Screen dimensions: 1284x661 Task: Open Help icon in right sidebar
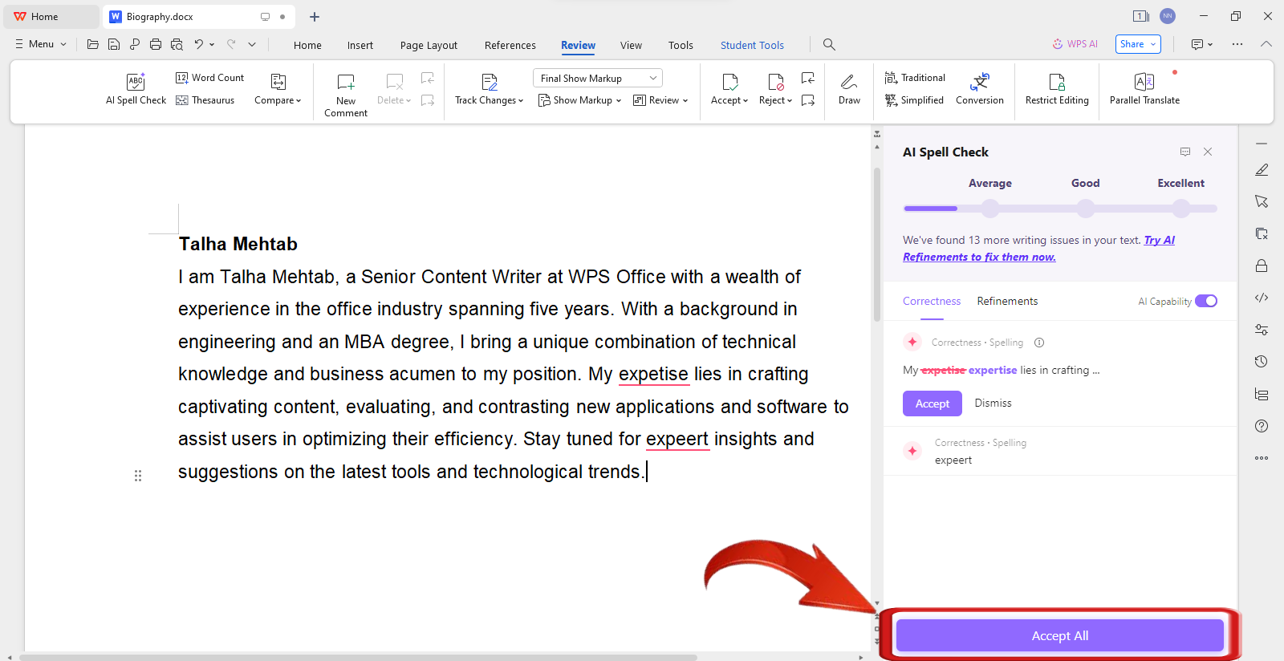pyautogui.click(x=1262, y=426)
